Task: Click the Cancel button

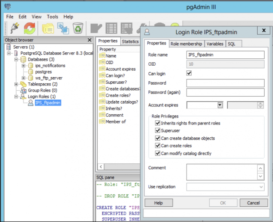Action: 254,203
